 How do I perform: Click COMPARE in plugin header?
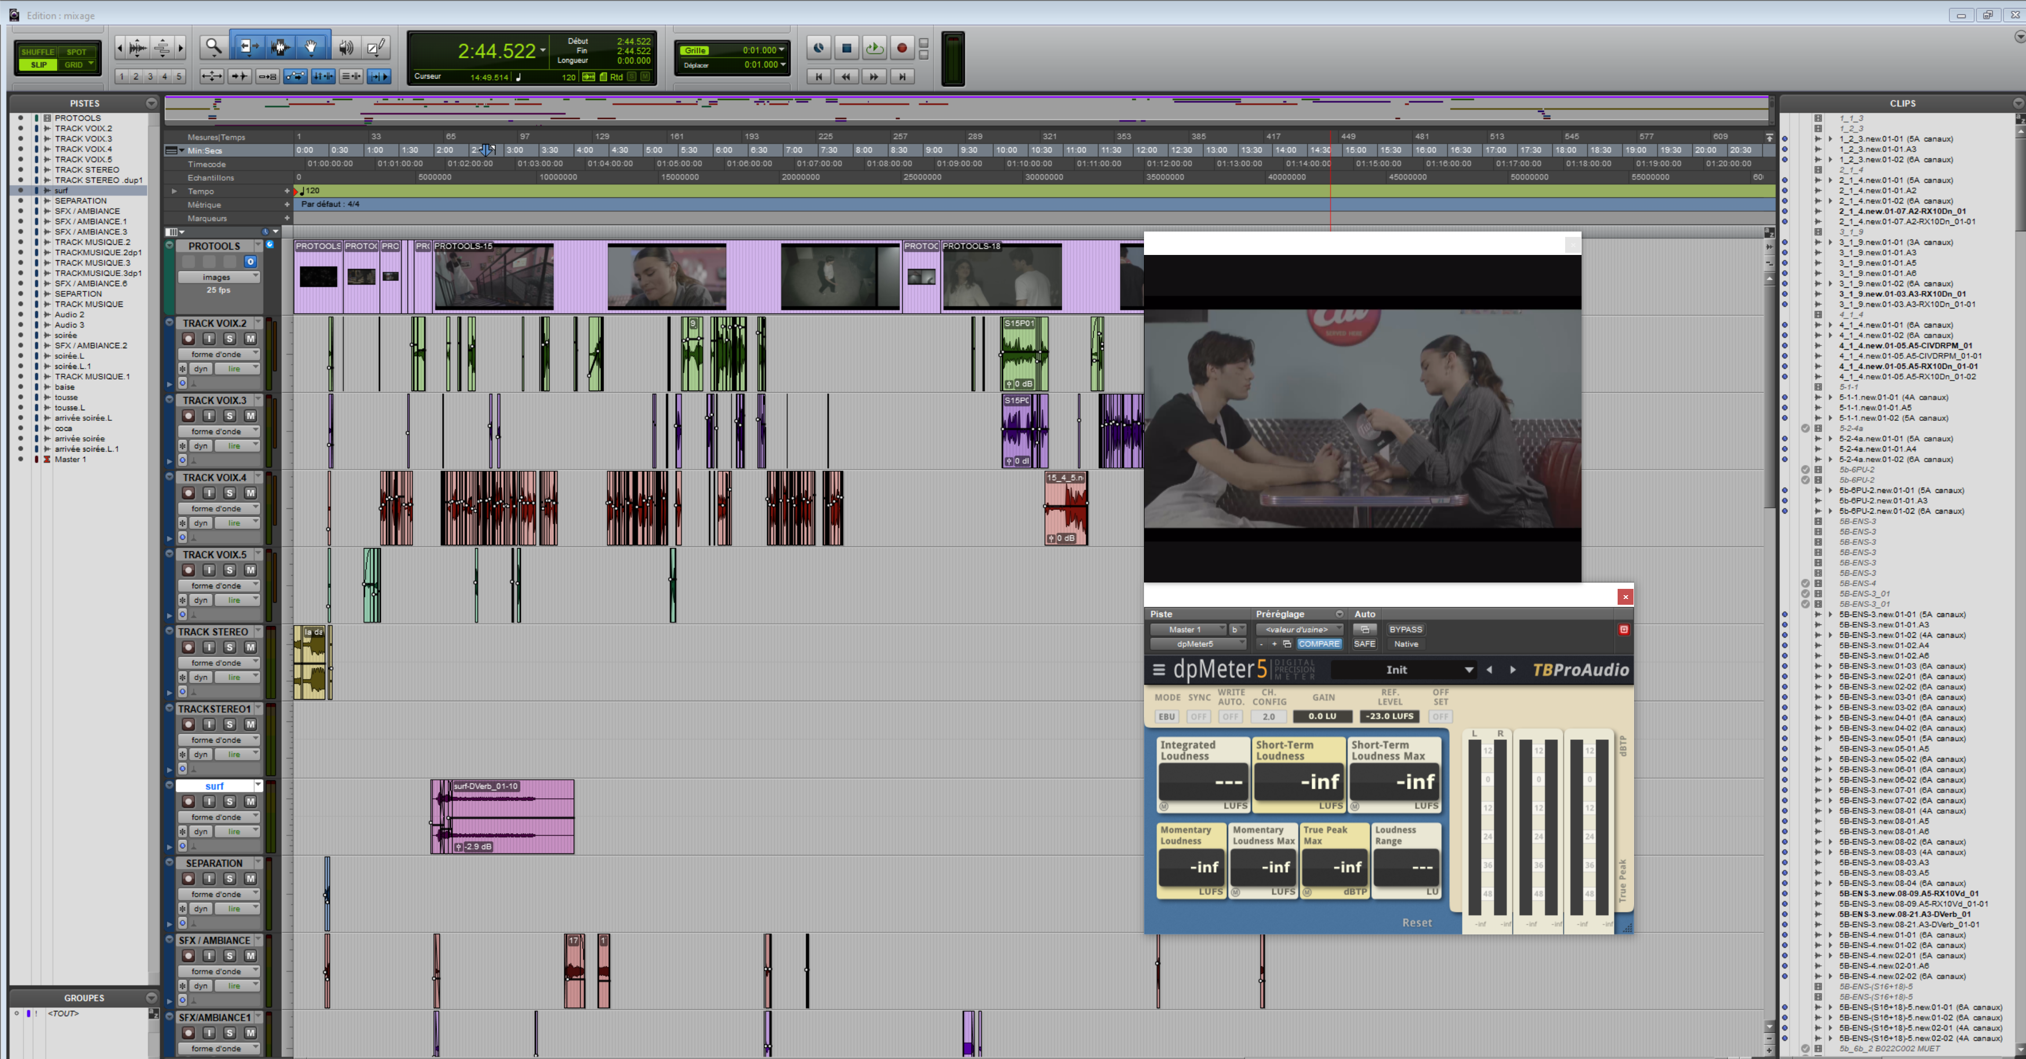point(1319,644)
